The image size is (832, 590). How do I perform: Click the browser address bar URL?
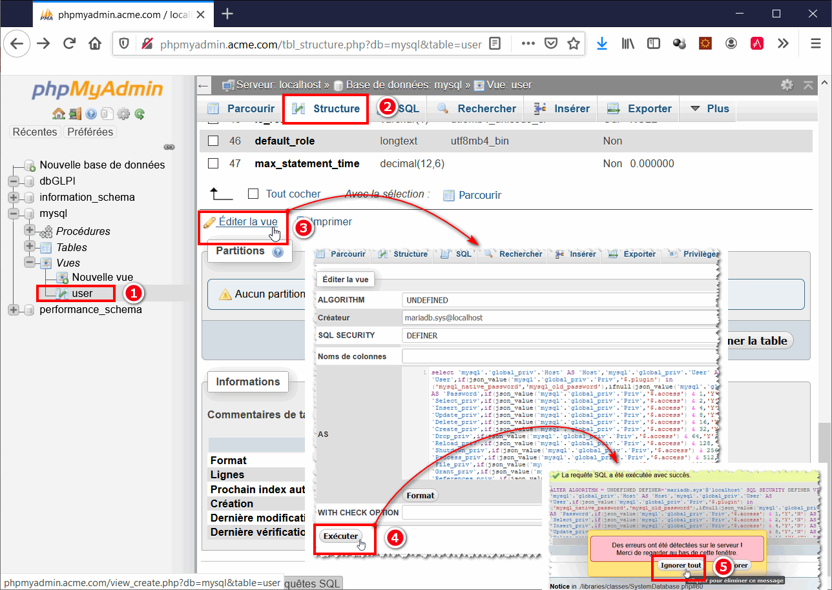(x=321, y=44)
